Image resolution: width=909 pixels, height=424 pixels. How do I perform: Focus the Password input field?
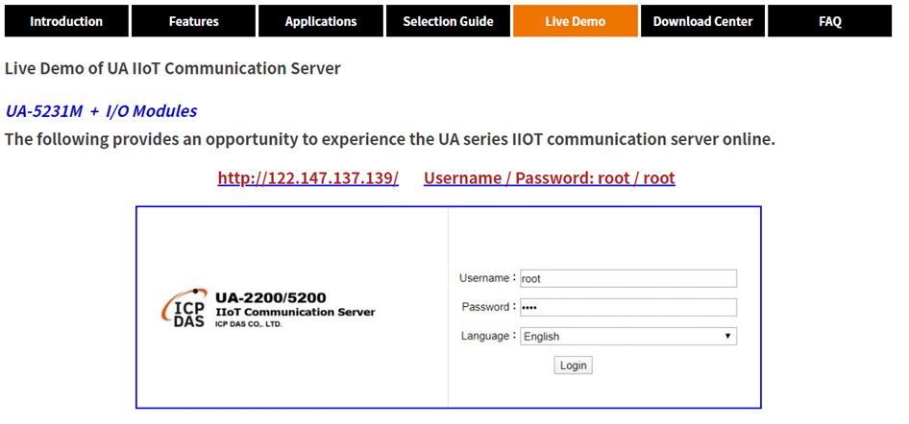pyautogui.click(x=628, y=307)
